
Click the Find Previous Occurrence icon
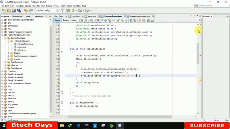tap(102, 20)
